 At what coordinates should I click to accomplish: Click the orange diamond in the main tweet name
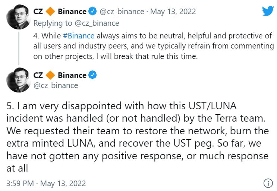(50, 75)
